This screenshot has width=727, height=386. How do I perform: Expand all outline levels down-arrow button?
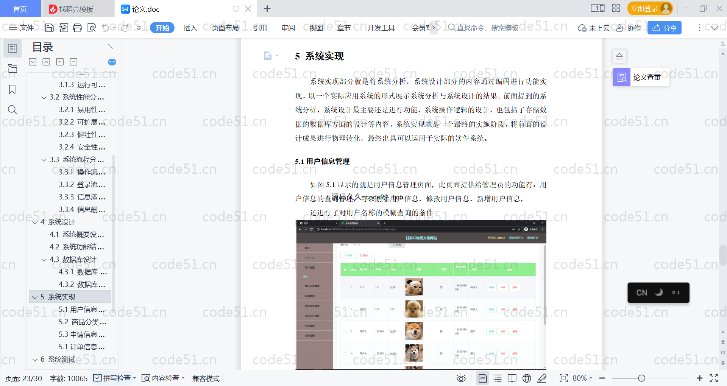coord(33,62)
